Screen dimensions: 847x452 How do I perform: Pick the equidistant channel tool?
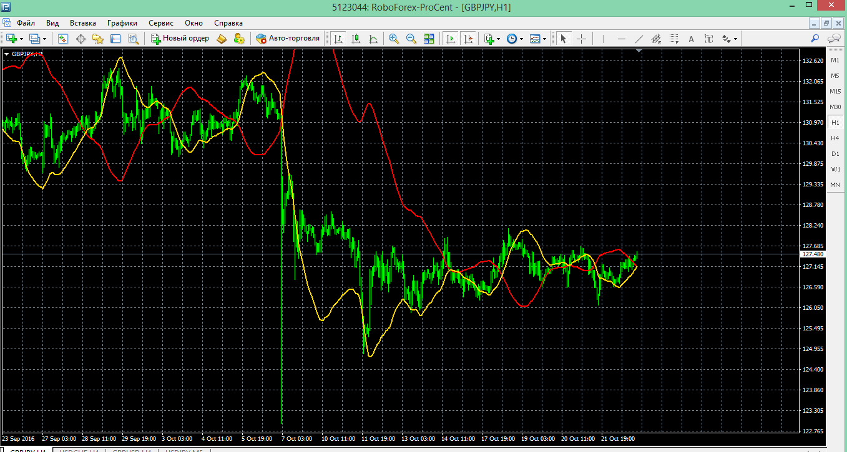[656, 39]
